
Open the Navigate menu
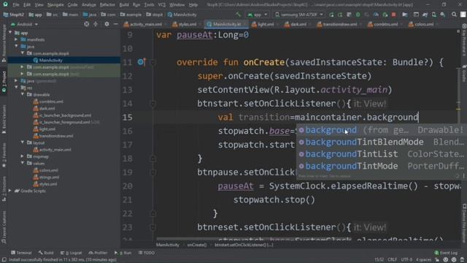(x=55, y=4)
